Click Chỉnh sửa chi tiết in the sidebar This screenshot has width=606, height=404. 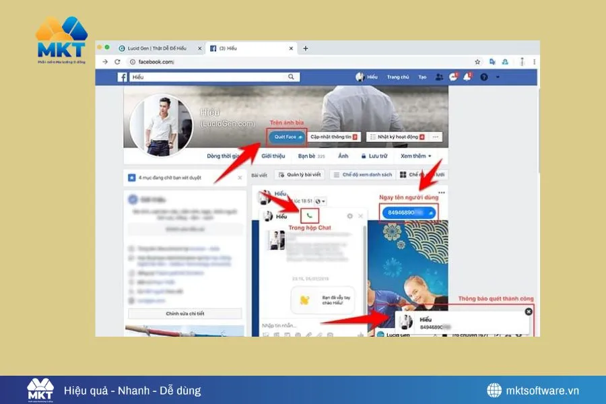pos(187,313)
